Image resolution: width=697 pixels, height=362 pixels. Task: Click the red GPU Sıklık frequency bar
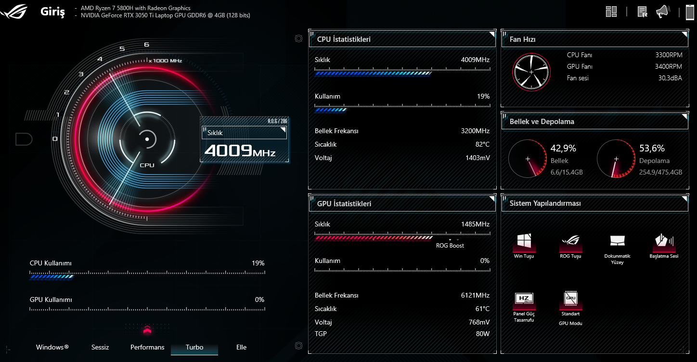click(x=402, y=237)
